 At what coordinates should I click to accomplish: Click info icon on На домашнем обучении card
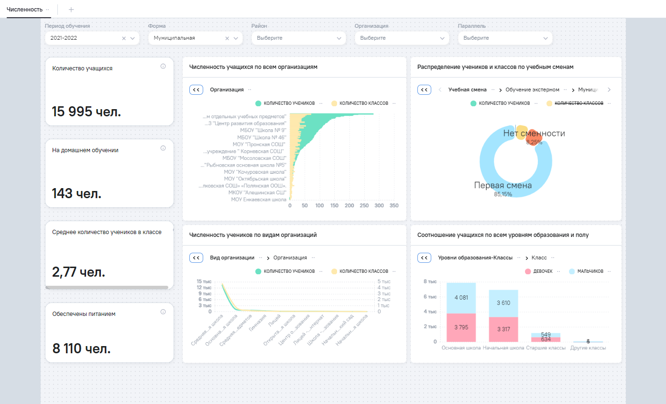[x=163, y=148]
